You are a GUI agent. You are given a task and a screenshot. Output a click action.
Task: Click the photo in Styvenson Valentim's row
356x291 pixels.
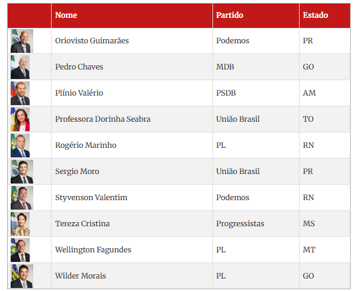click(x=21, y=198)
